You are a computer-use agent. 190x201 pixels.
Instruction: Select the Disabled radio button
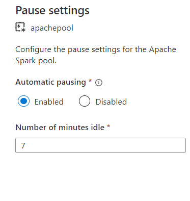[x=85, y=101]
